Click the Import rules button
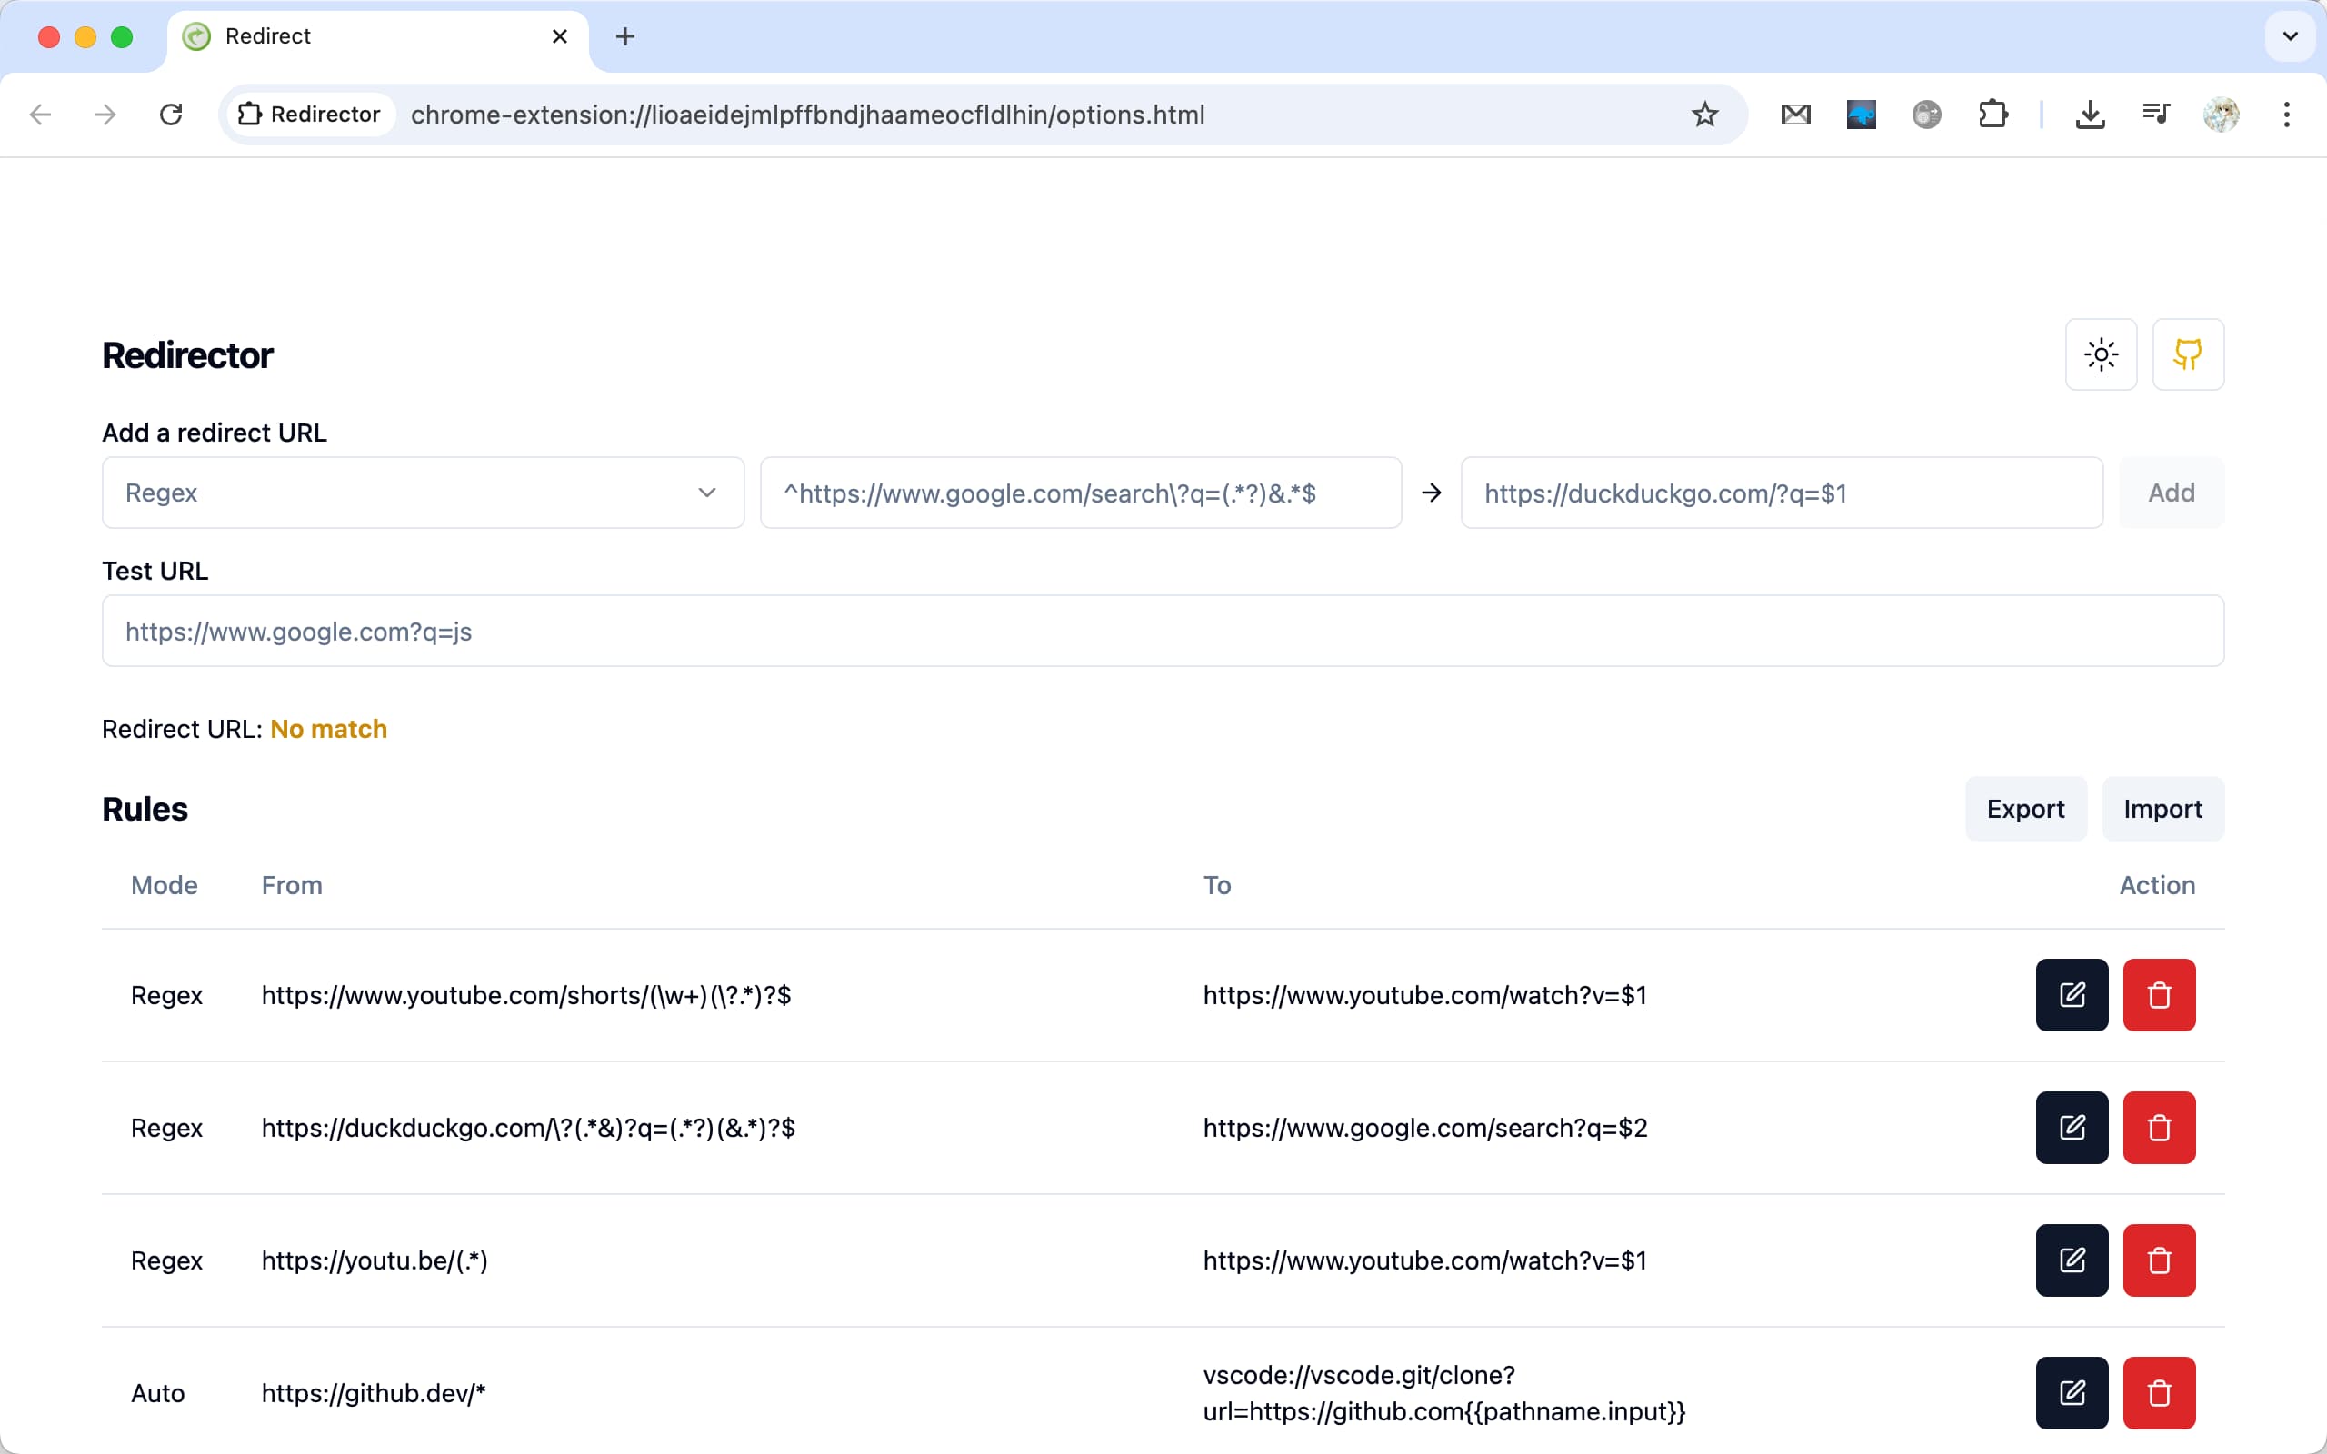Image resolution: width=2327 pixels, height=1454 pixels. (x=2162, y=809)
